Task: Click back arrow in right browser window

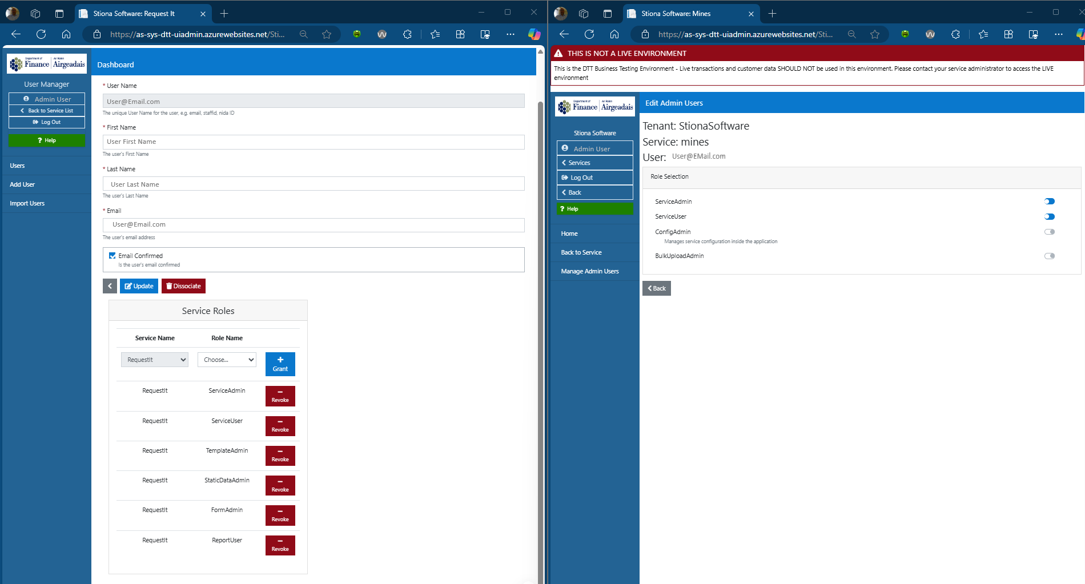Action: point(564,34)
